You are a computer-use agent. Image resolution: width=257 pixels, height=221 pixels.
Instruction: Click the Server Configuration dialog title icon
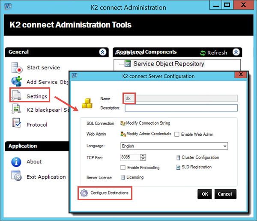tap(75, 75)
